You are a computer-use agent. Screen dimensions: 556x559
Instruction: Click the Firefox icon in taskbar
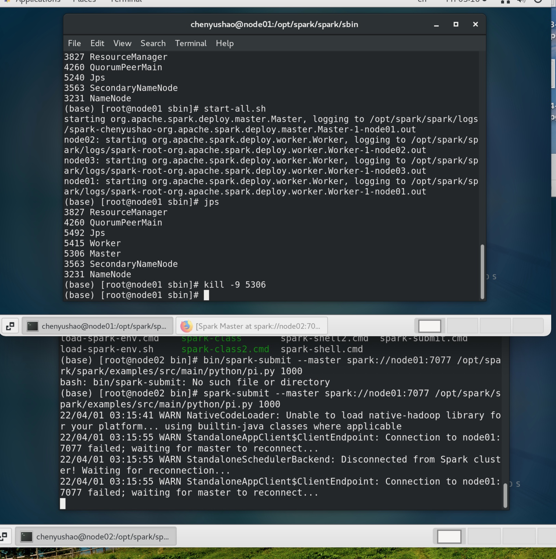pyautogui.click(x=186, y=326)
